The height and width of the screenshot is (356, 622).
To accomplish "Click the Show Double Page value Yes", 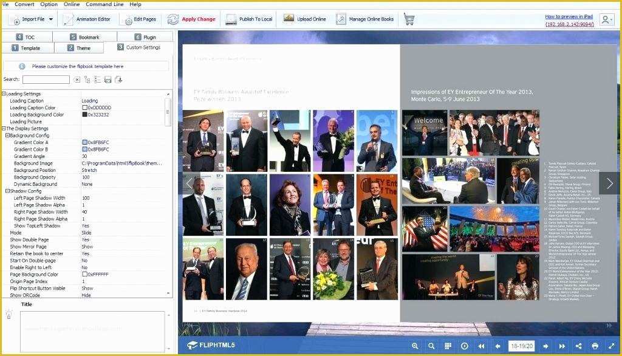I will [x=85, y=240].
